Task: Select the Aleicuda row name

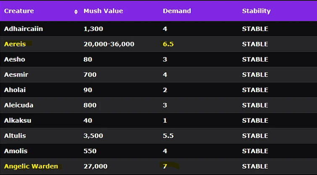Action: (18, 105)
